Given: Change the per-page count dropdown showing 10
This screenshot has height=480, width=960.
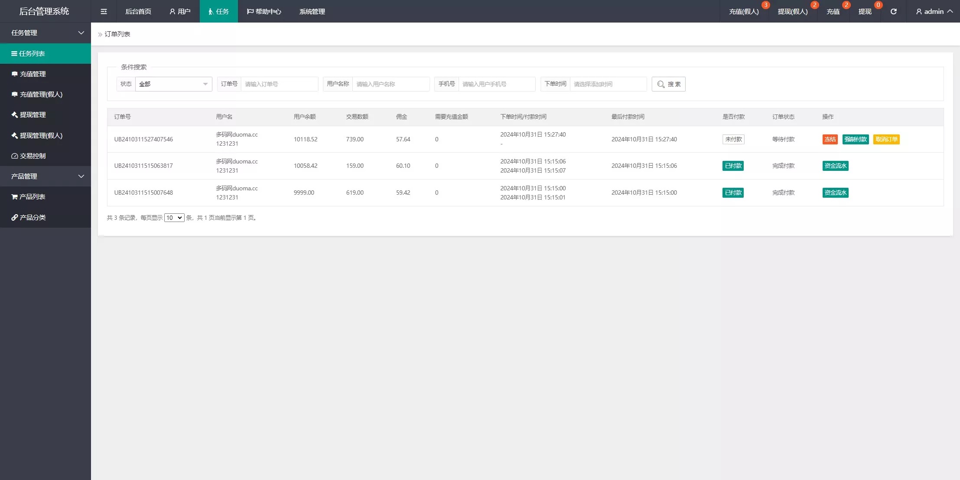Looking at the screenshot, I should [x=174, y=218].
